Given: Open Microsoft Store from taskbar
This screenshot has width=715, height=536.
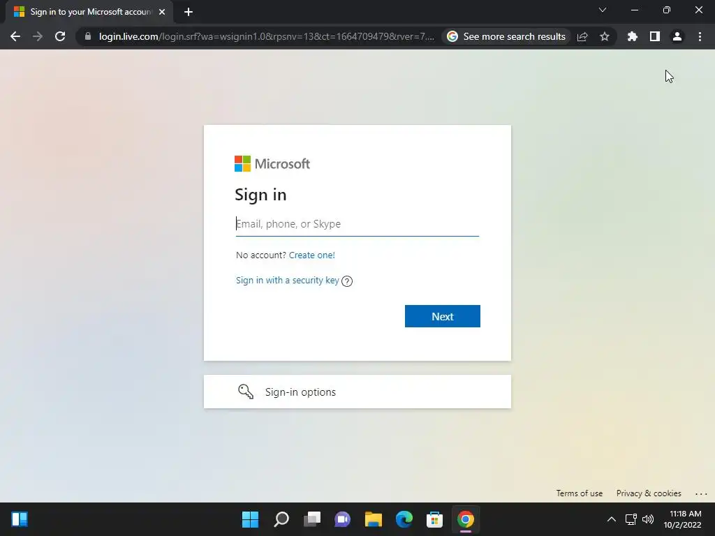Looking at the screenshot, I should [x=434, y=519].
